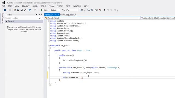The image size is (175, 98).
Task: Collapse the Form1 class block
Action: 49,50
